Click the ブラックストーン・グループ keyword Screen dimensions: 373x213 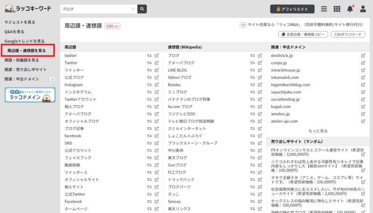point(193,143)
